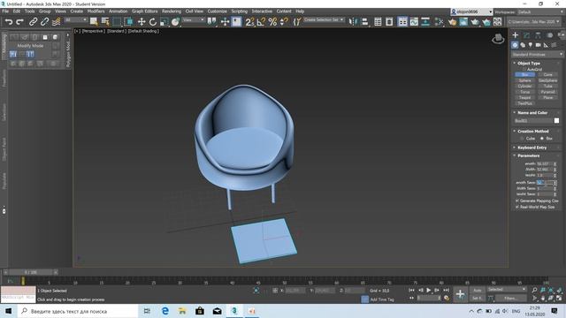Switch to the Create panel plus tab

(x=515, y=35)
